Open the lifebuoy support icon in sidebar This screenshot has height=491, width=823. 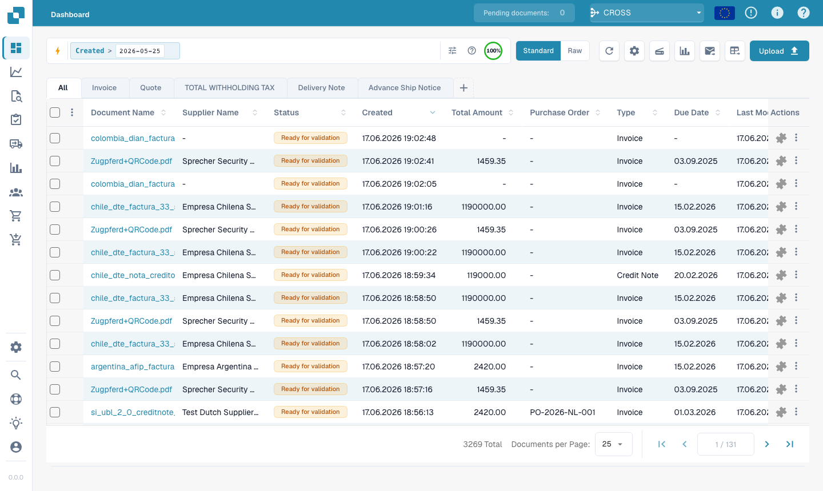point(16,399)
